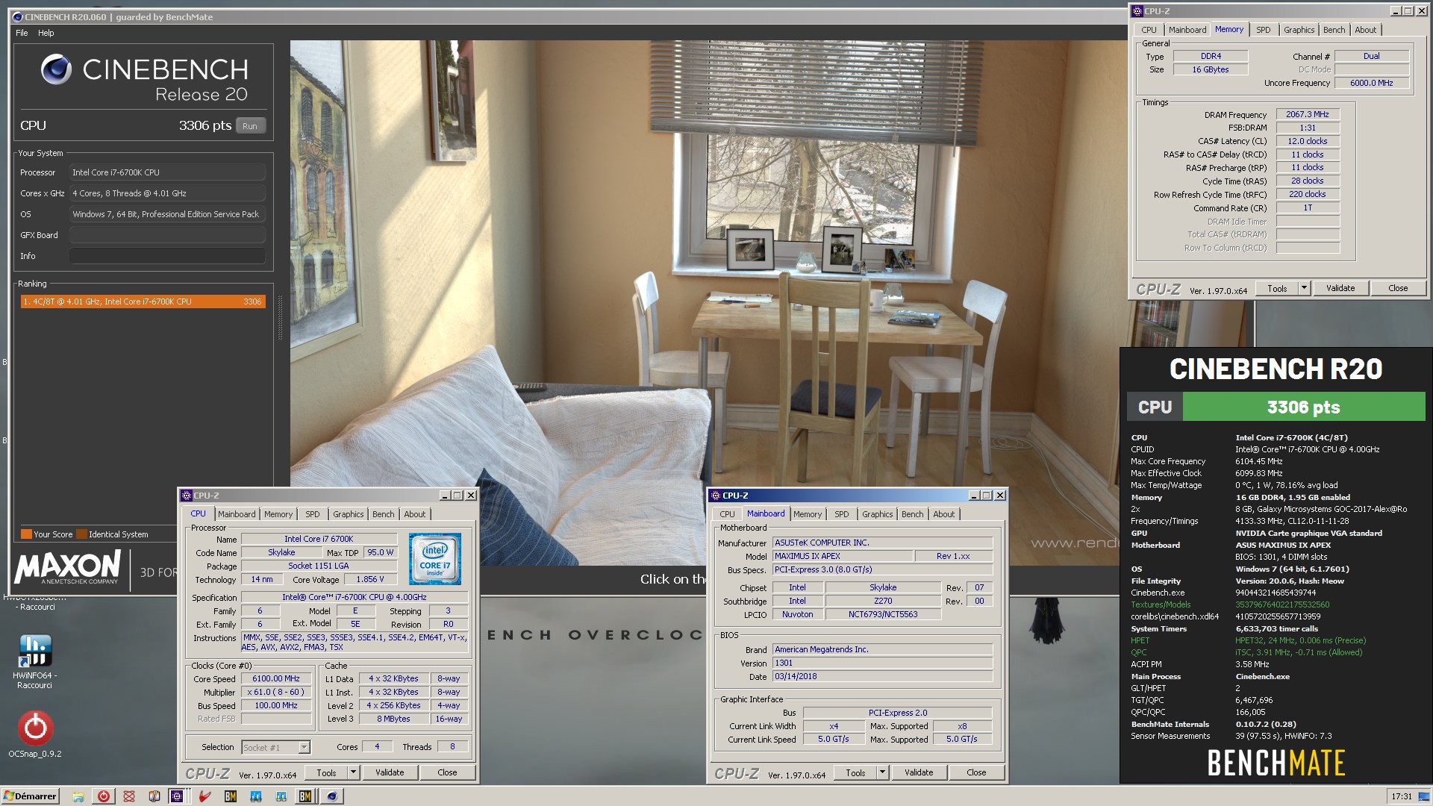Click the Cinebench sphere taskbar icon

pyautogui.click(x=332, y=796)
